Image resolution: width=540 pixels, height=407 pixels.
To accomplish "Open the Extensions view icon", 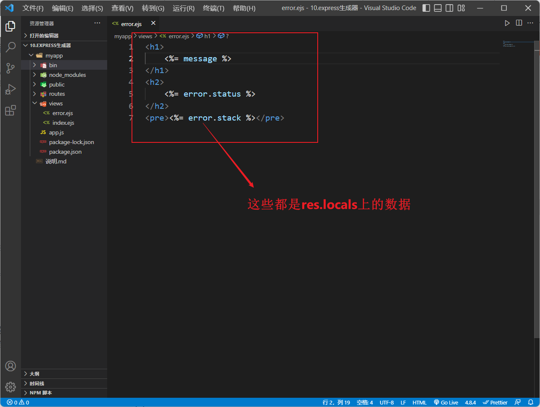I will [x=11, y=110].
